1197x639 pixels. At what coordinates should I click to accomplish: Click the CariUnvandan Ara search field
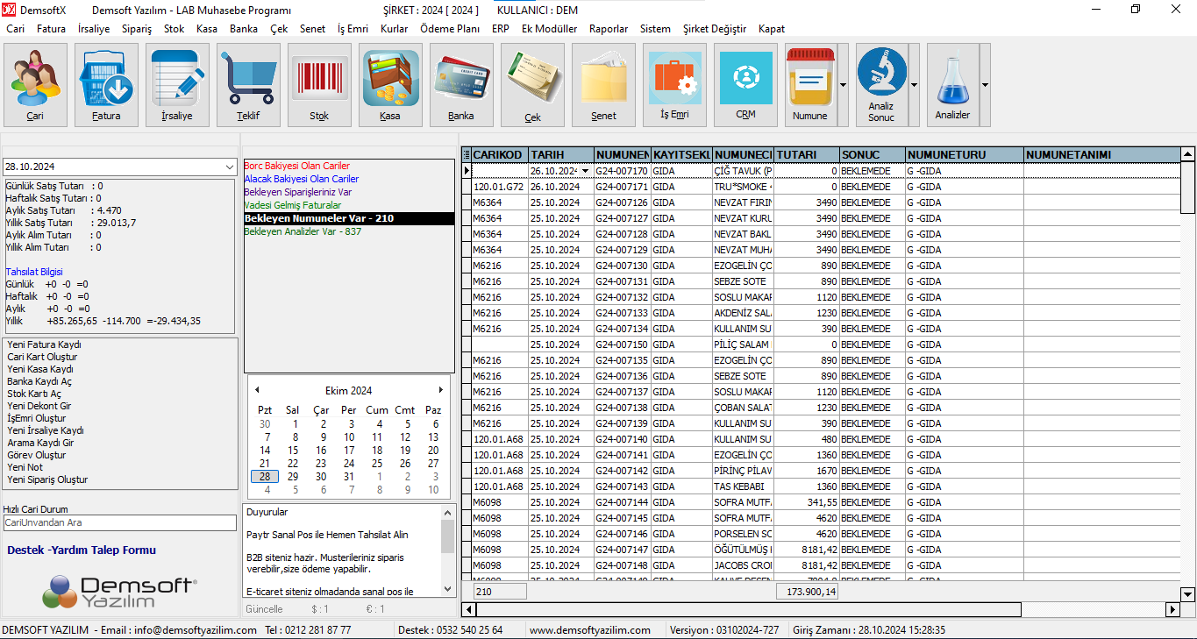pos(120,522)
